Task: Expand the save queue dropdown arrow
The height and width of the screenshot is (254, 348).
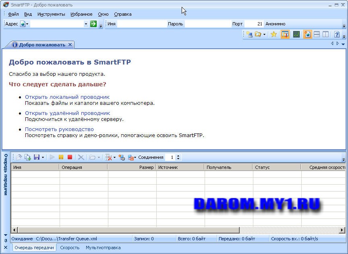Action: [x=43, y=157]
